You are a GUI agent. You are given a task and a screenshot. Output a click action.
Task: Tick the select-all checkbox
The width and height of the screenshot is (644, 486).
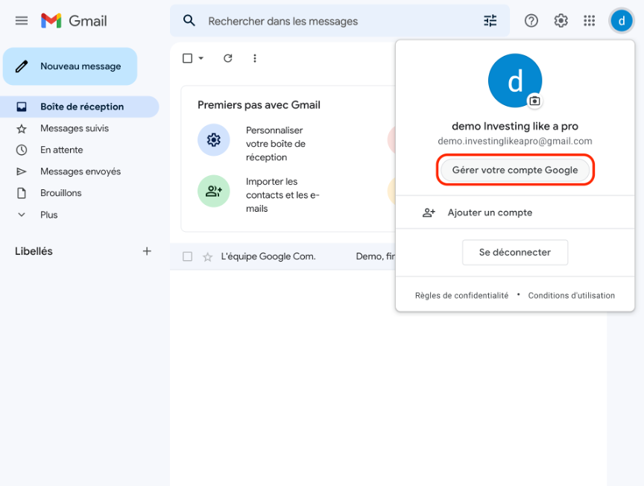pyautogui.click(x=187, y=58)
